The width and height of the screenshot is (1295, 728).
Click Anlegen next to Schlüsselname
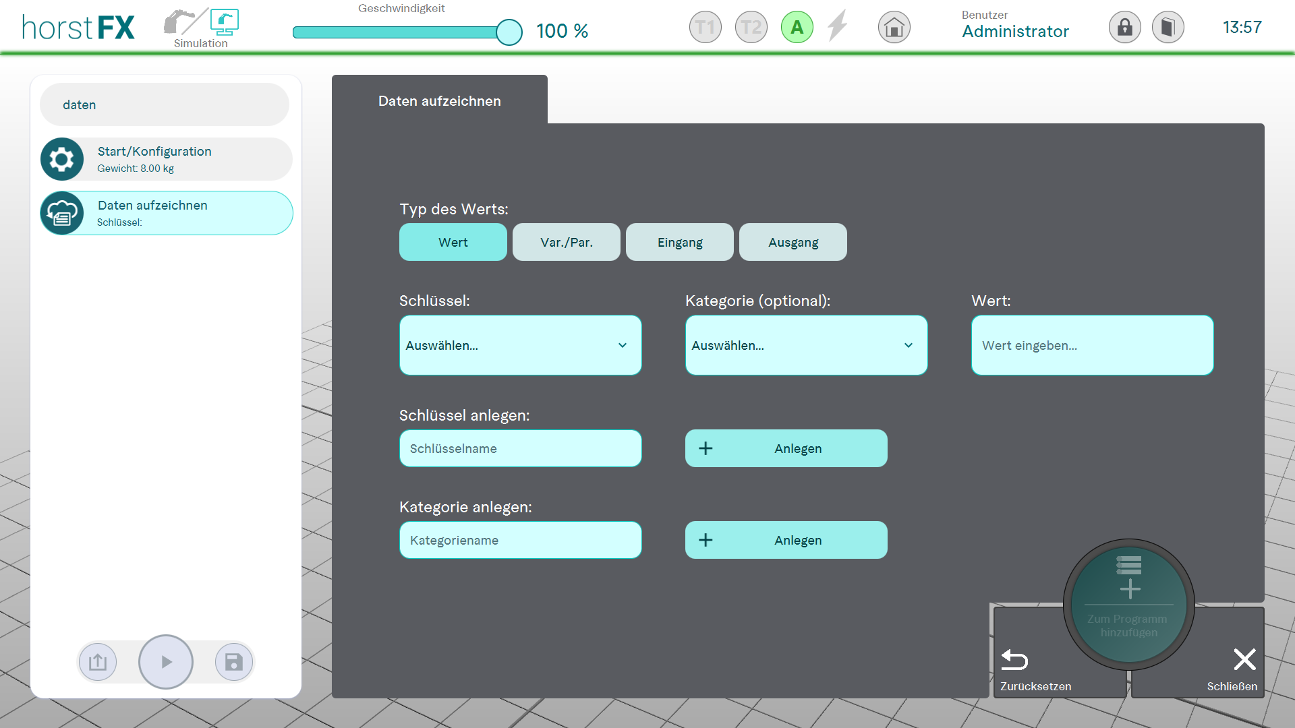coord(786,448)
